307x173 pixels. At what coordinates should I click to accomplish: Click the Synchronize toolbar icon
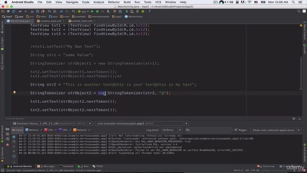coord(13,12)
